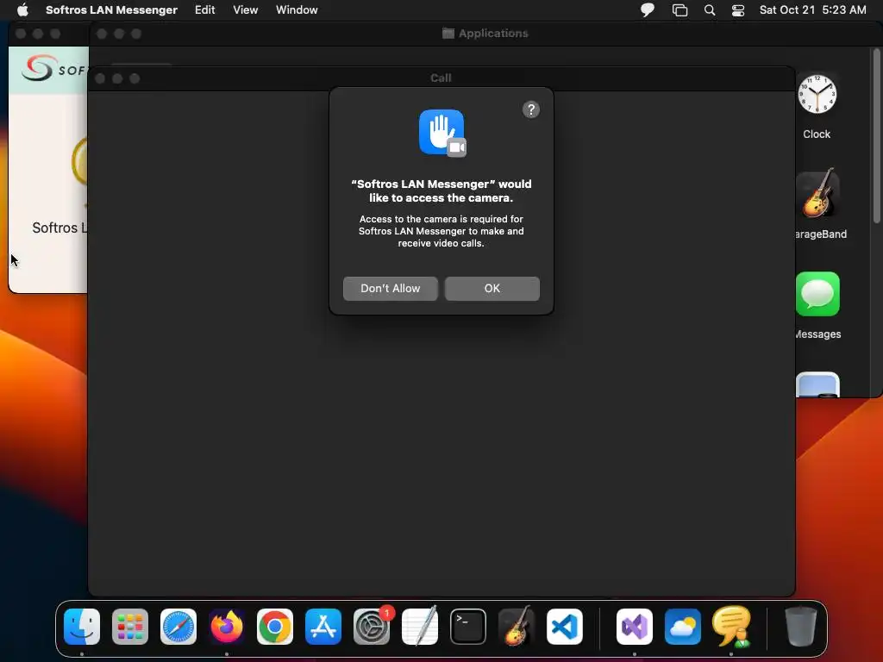Screen dimensions: 883x662
Task: Open Visual Studio Code from the Dock
Action: (564, 627)
